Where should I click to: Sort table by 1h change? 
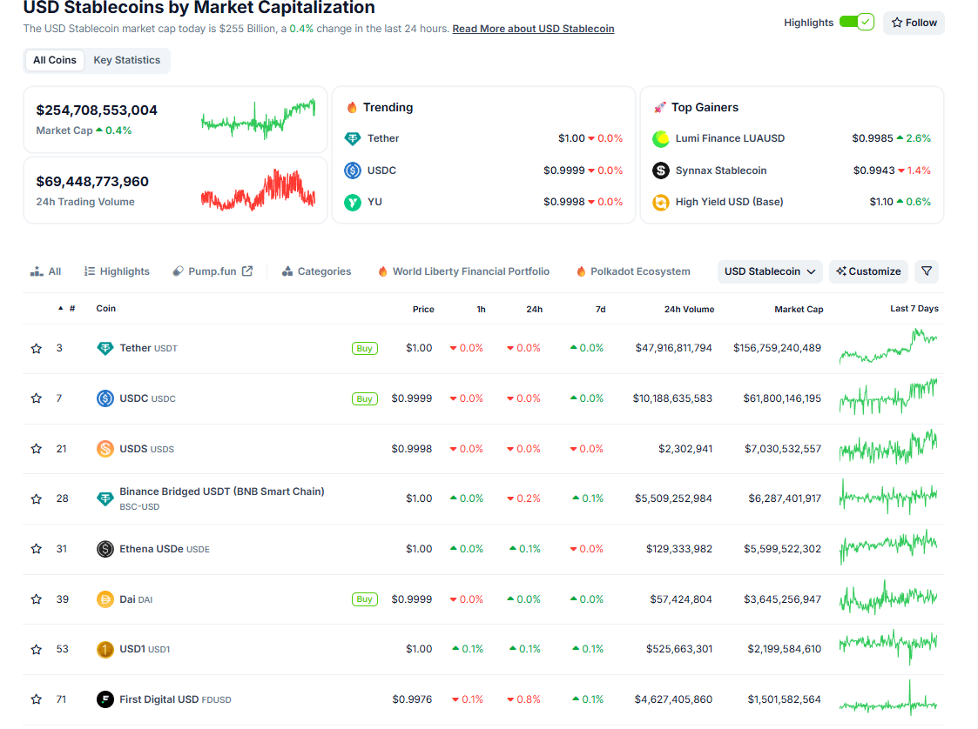click(x=481, y=309)
